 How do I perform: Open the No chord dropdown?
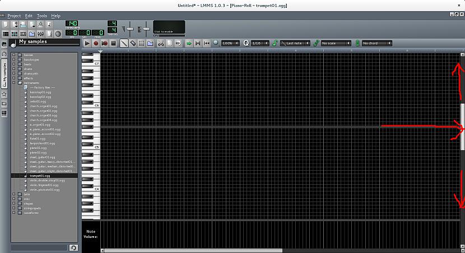[377, 43]
